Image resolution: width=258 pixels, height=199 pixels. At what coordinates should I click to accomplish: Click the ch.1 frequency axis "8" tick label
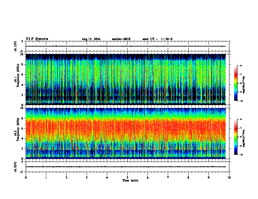point(23,64)
